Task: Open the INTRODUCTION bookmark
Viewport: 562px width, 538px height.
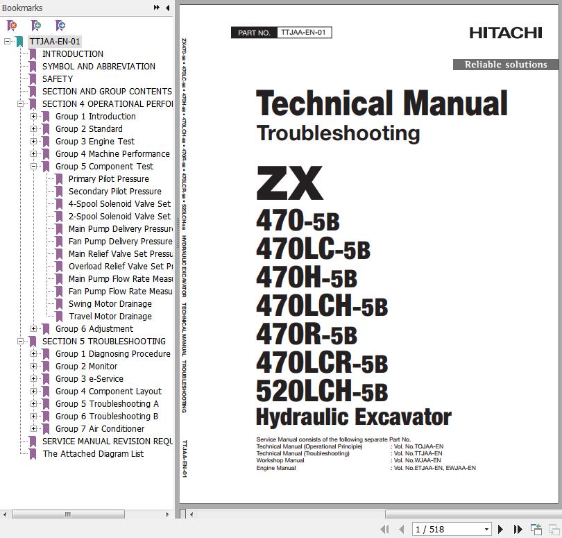Action: pos(73,54)
